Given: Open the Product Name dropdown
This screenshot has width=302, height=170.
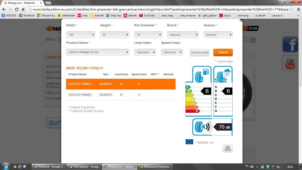Looking at the screenshot, I should pos(98,53).
